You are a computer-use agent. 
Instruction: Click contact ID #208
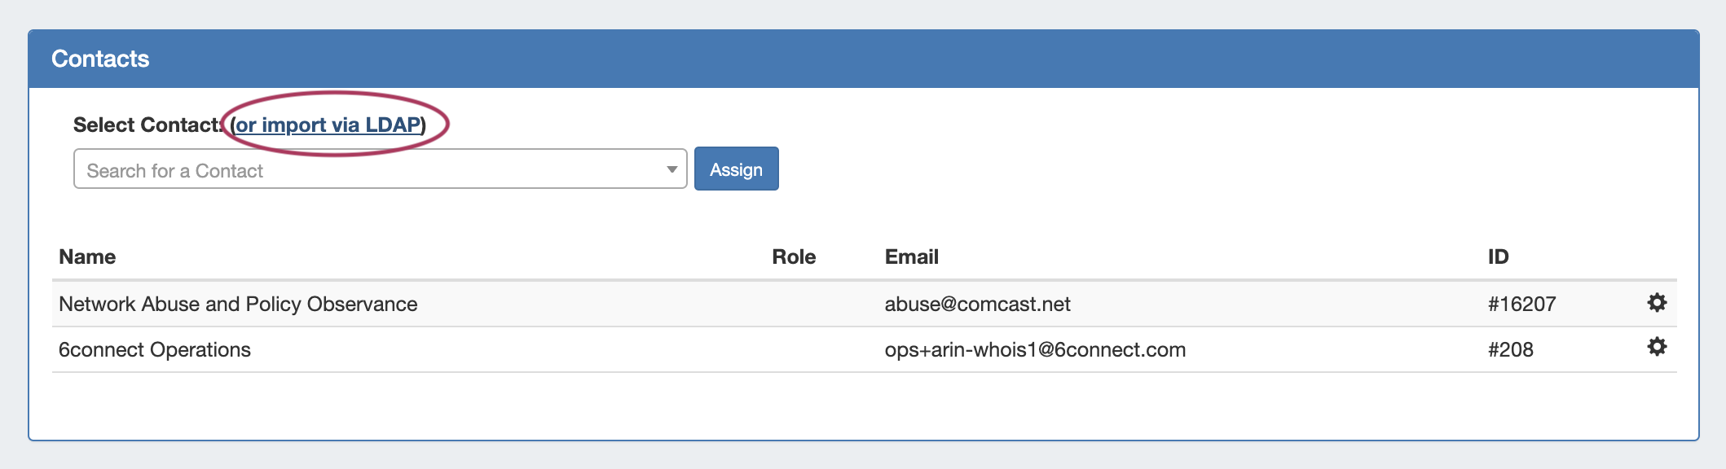coord(1510,350)
